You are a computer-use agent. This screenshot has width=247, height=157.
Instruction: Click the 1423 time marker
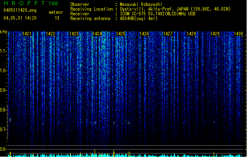(74, 34)
